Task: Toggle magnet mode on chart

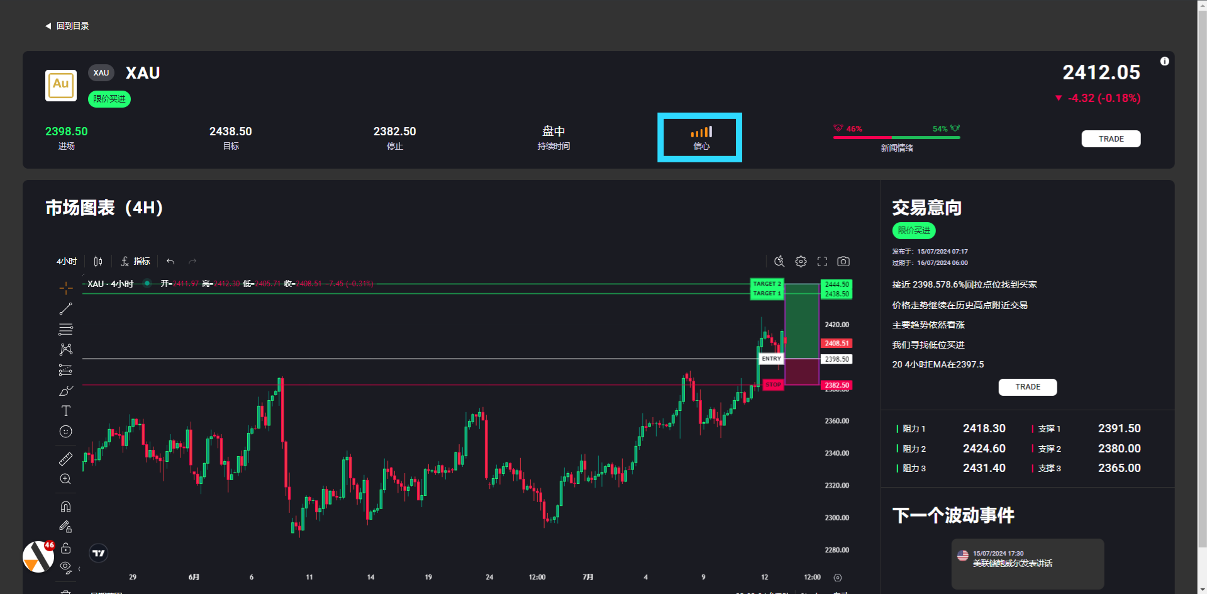Action: [x=65, y=507]
